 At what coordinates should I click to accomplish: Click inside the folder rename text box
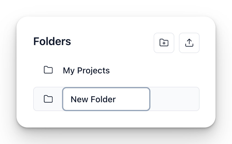[x=106, y=99]
